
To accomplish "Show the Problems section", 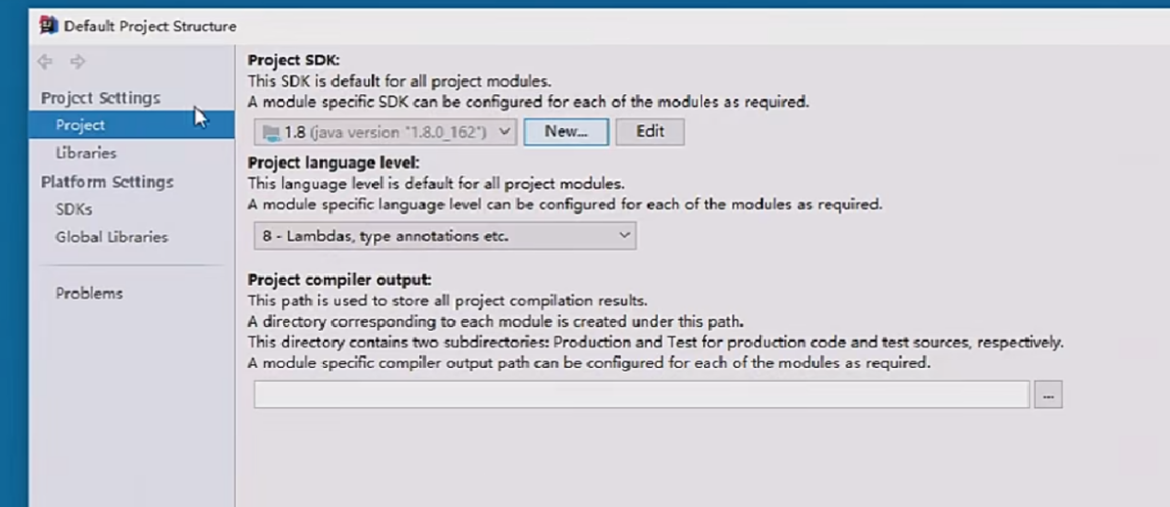I will [x=89, y=293].
